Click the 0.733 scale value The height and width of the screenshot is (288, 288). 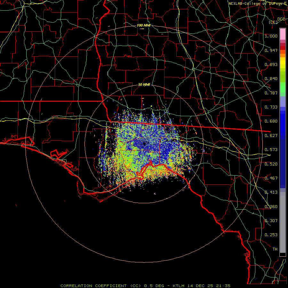[x=271, y=107]
